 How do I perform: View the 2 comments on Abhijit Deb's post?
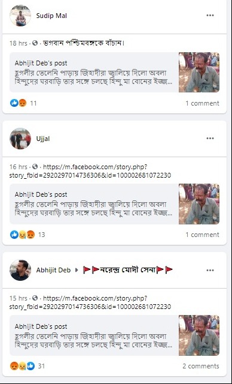point(201,366)
